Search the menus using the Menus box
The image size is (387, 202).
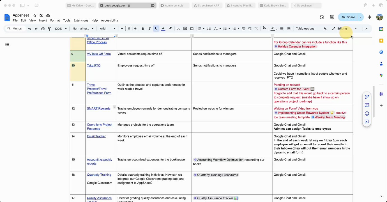[x=15, y=29]
